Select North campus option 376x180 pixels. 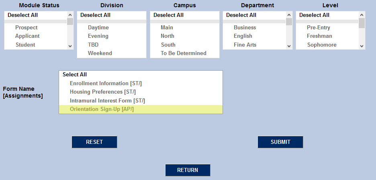coord(168,36)
